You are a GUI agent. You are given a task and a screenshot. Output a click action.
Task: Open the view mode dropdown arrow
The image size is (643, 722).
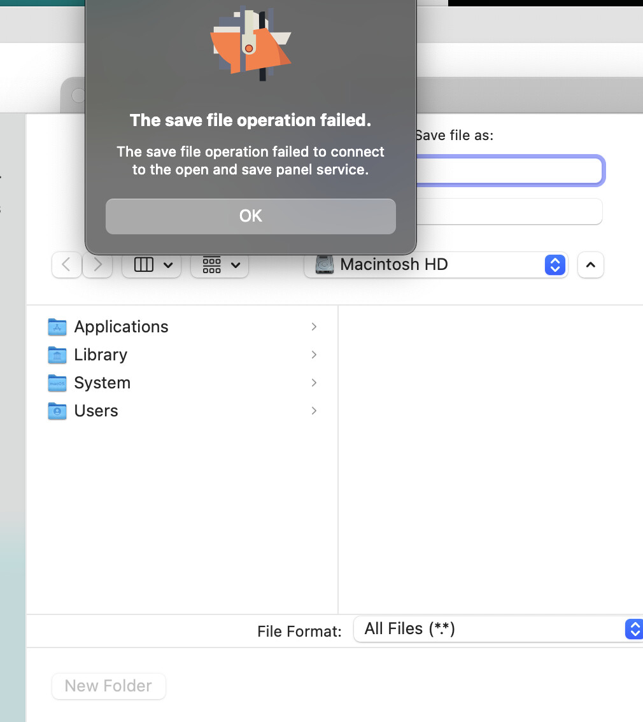tap(168, 265)
